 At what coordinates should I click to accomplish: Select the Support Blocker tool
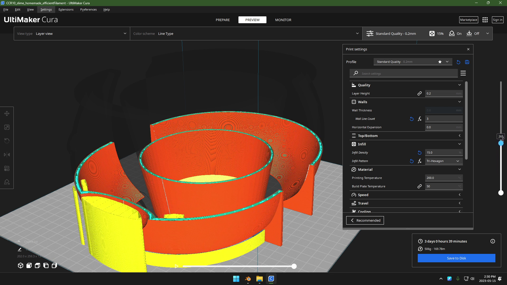[x=7, y=182]
